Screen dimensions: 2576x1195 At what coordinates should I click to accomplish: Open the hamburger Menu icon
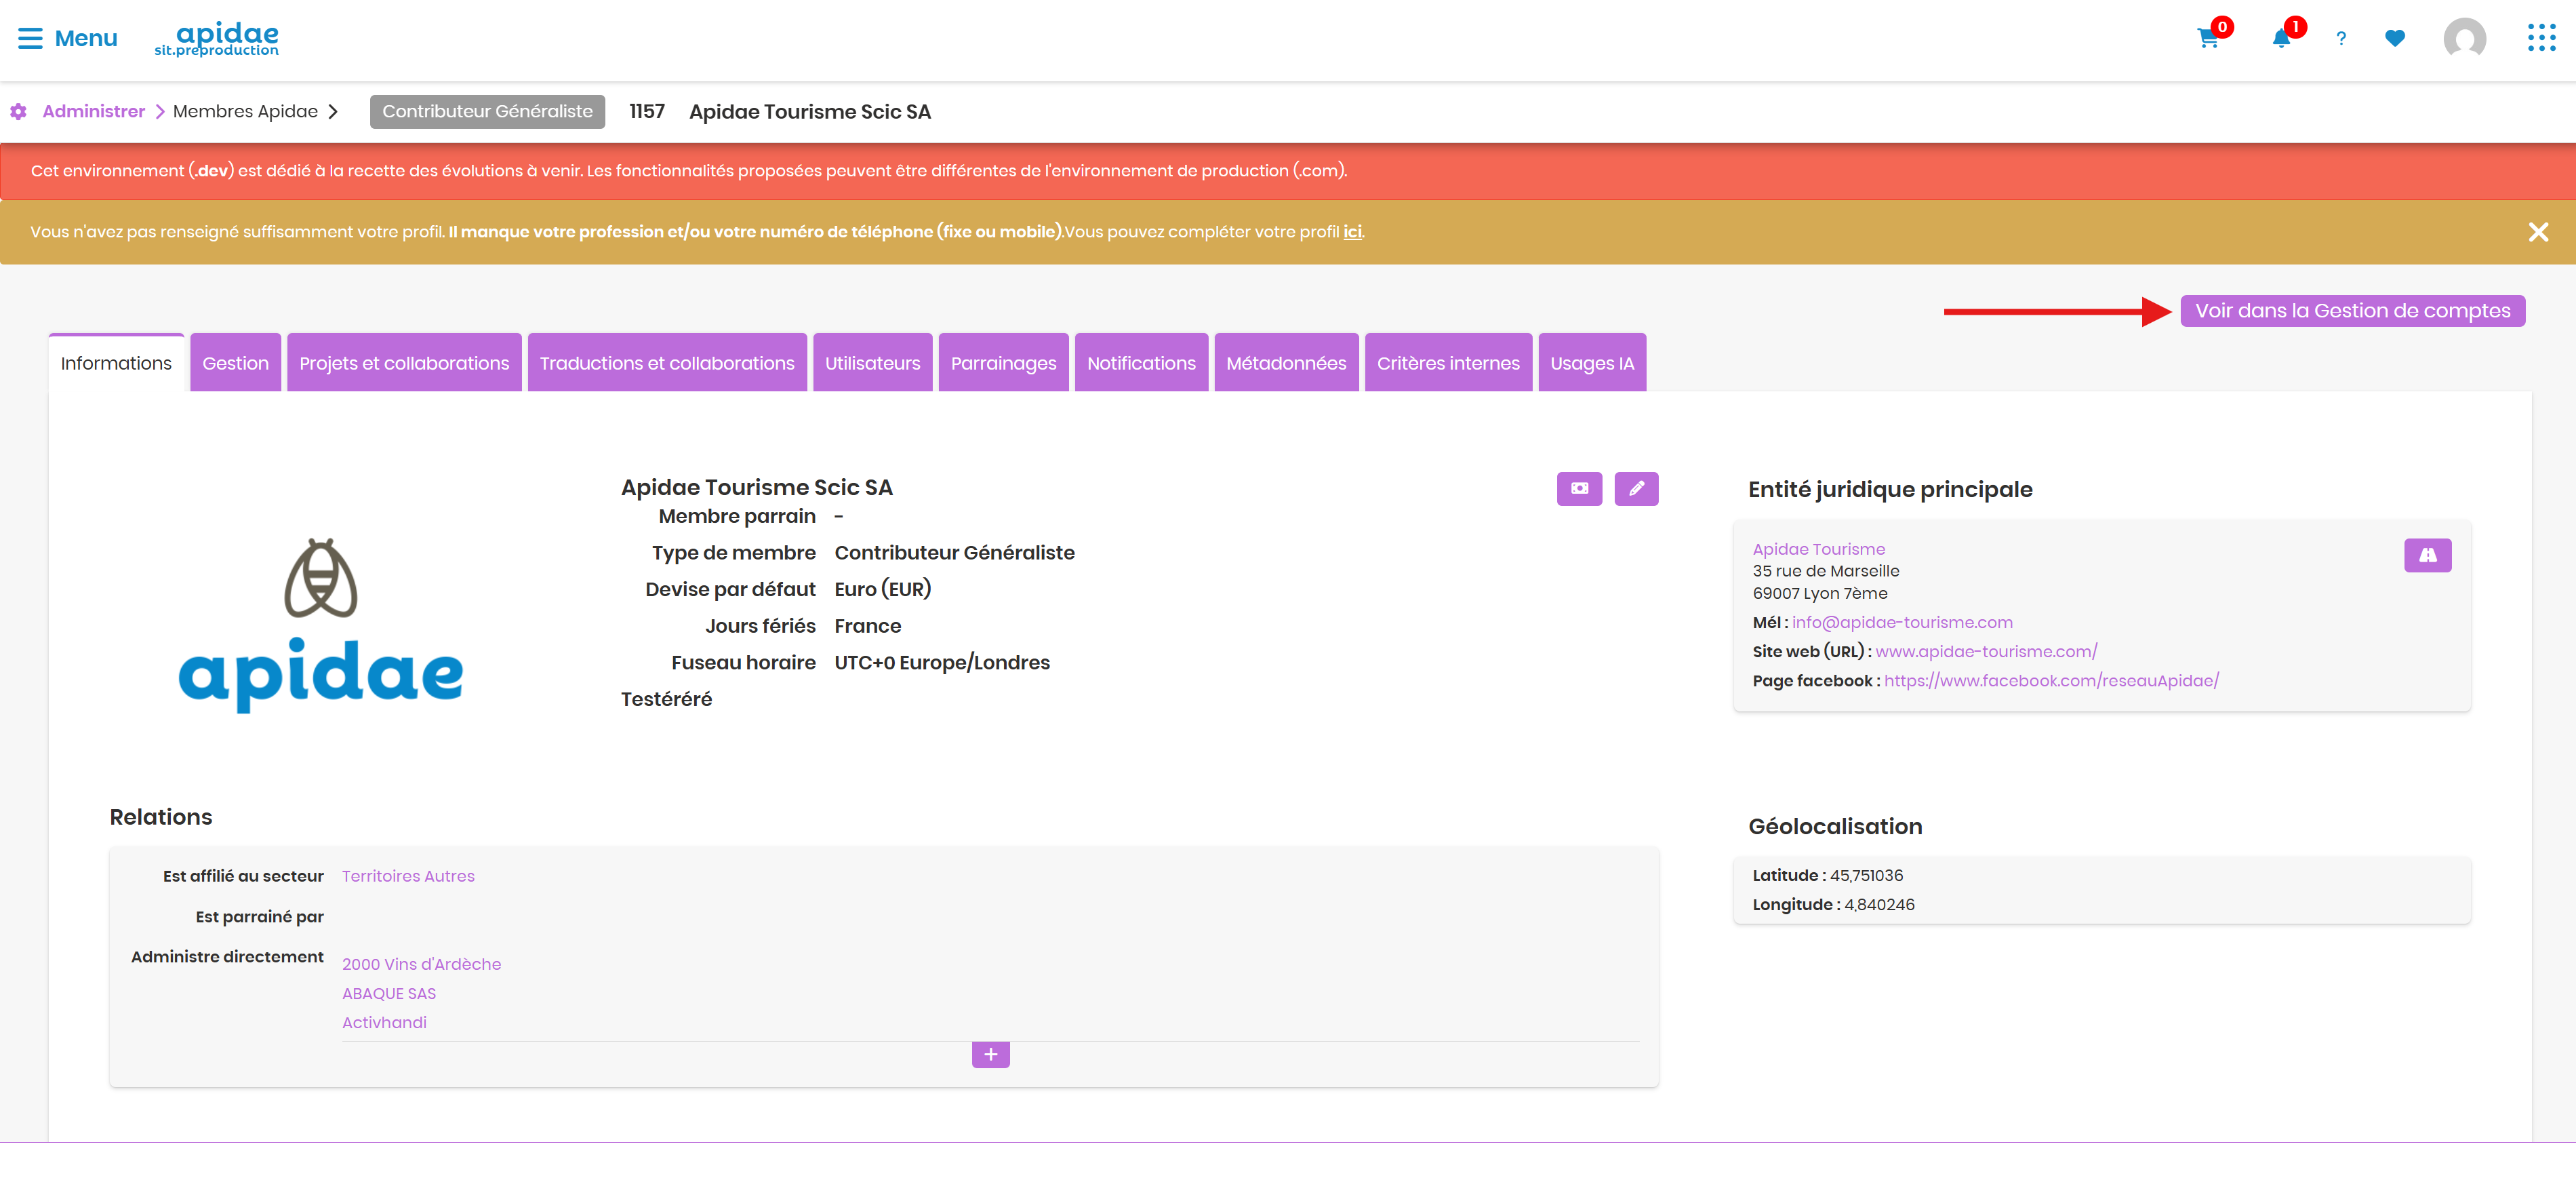[x=31, y=38]
